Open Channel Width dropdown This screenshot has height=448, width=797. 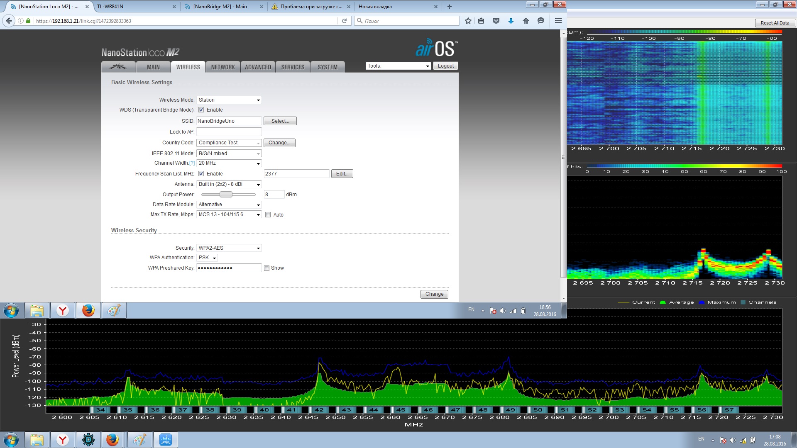point(229,163)
